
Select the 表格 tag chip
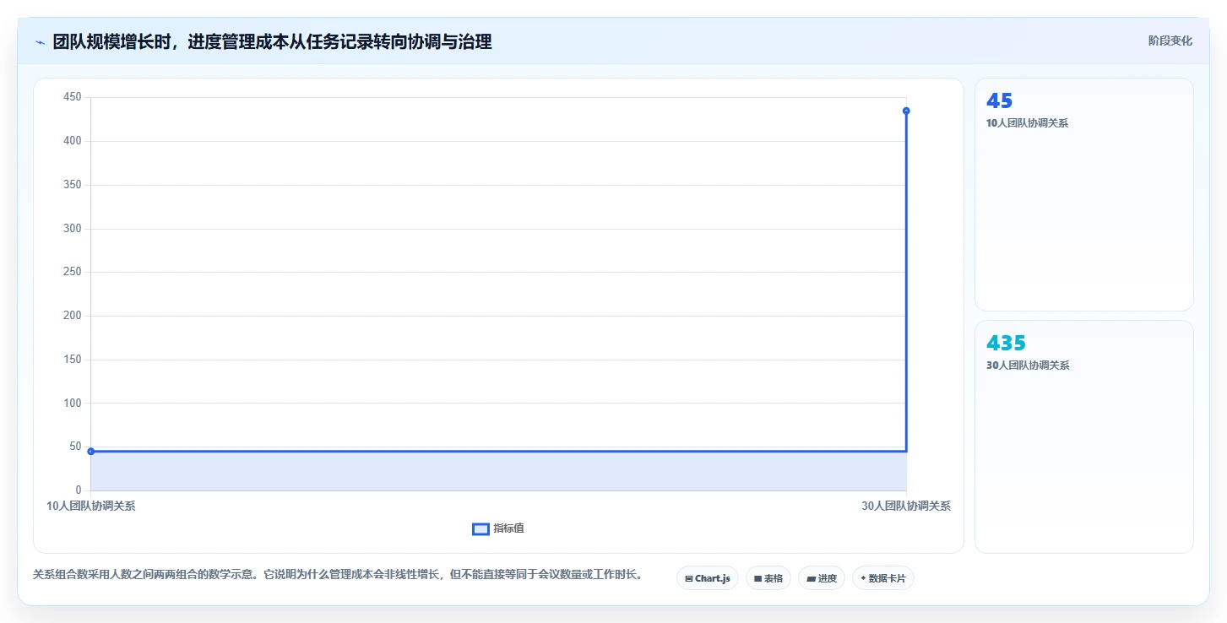pyautogui.click(x=768, y=578)
